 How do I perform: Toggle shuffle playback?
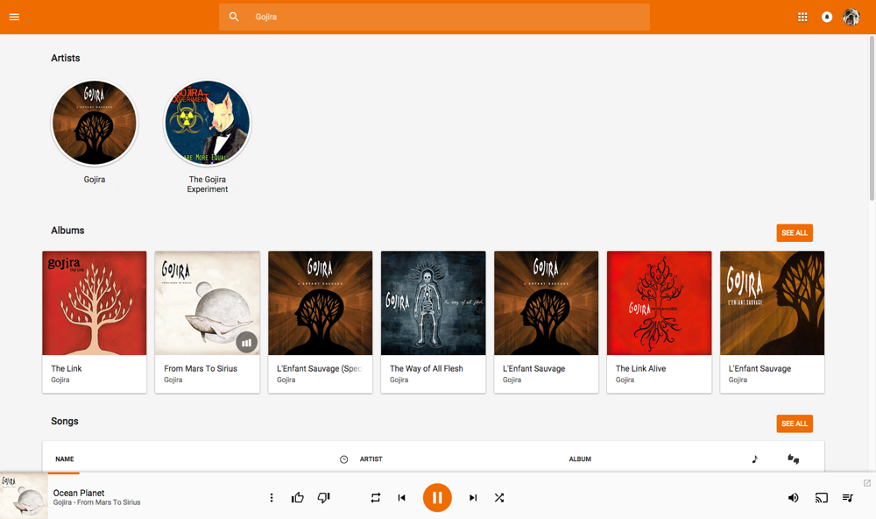[499, 498]
